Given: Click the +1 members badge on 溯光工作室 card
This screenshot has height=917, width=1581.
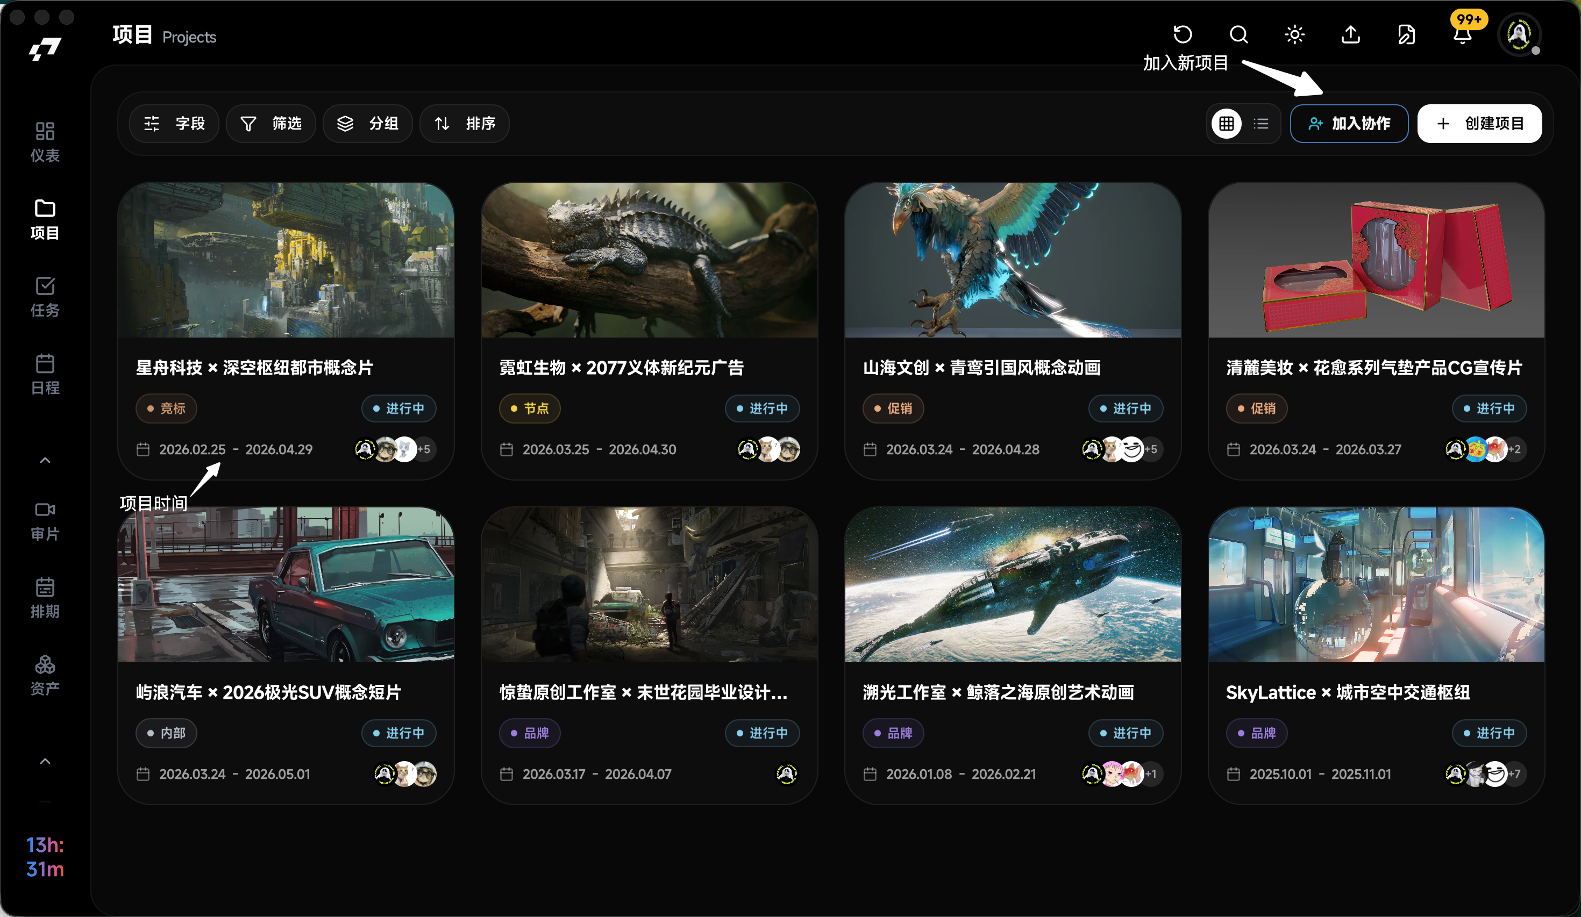Looking at the screenshot, I should coord(1152,774).
